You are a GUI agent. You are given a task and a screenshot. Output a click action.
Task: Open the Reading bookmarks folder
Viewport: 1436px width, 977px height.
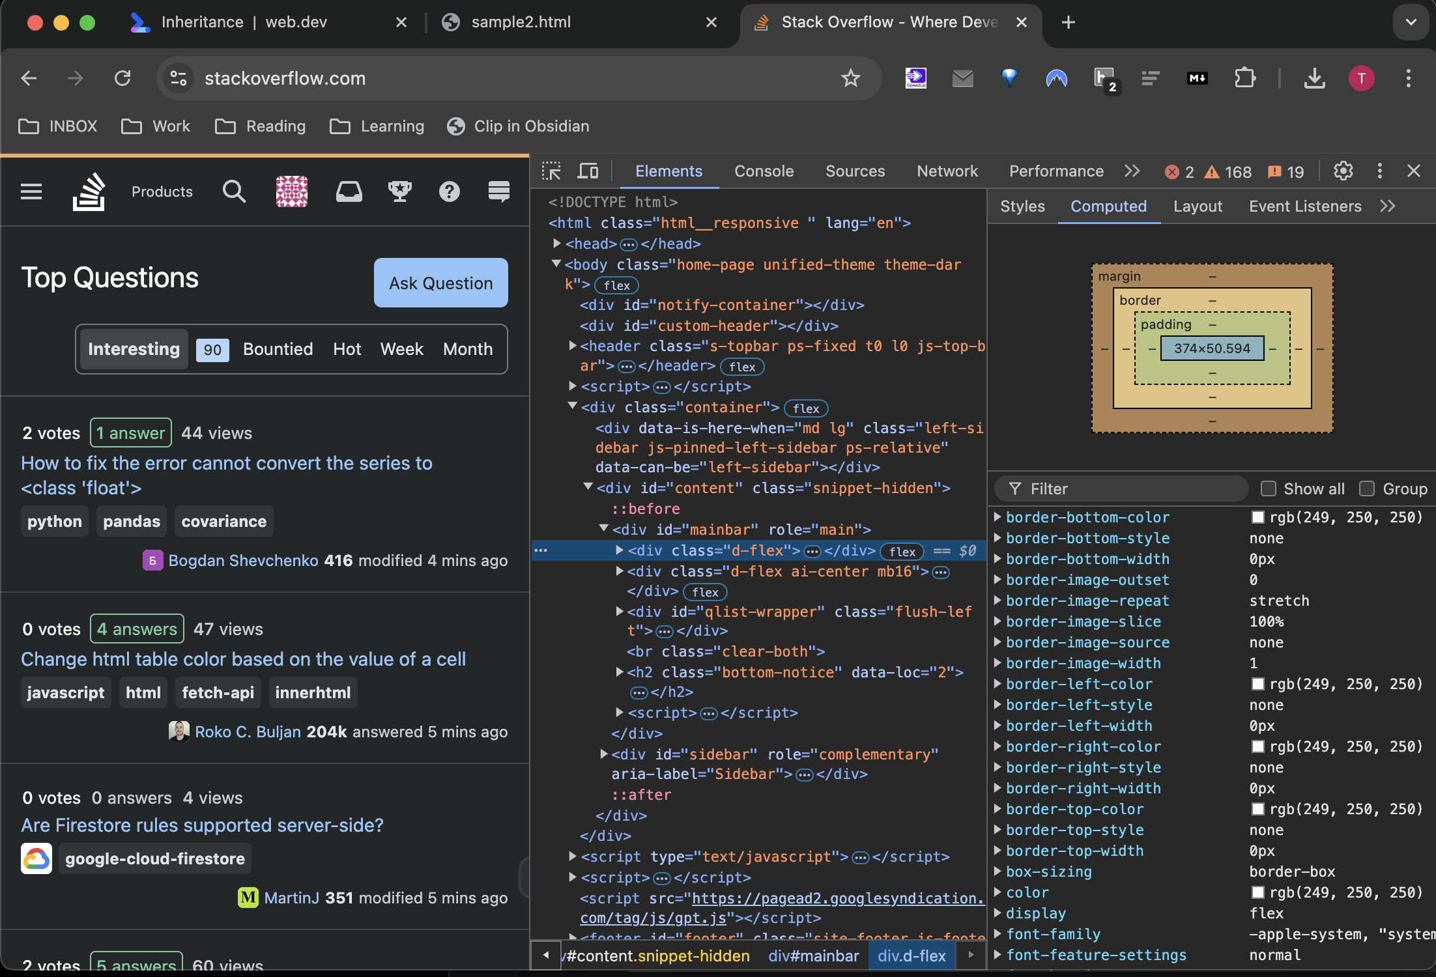(x=261, y=126)
